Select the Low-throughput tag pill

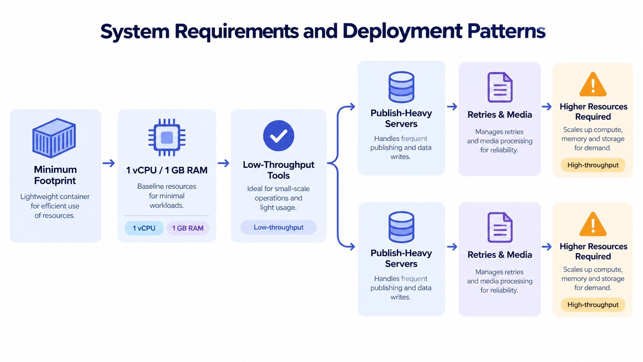click(278, 227)
